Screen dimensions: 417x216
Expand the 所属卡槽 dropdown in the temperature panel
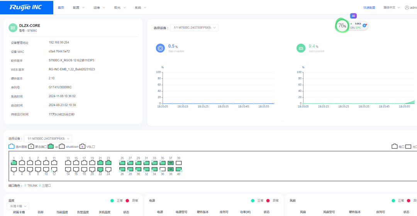tap(18, 206)
